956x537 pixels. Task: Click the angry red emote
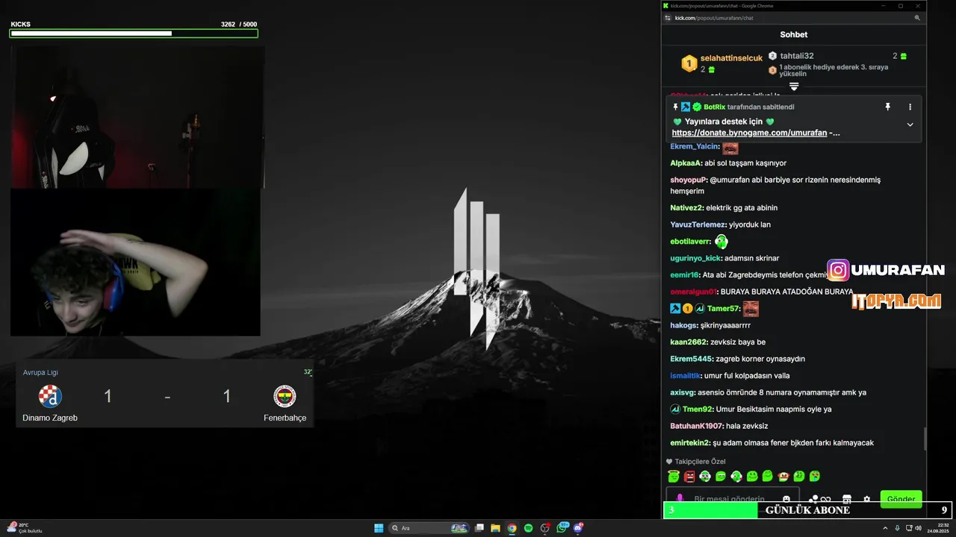point(689,476)
